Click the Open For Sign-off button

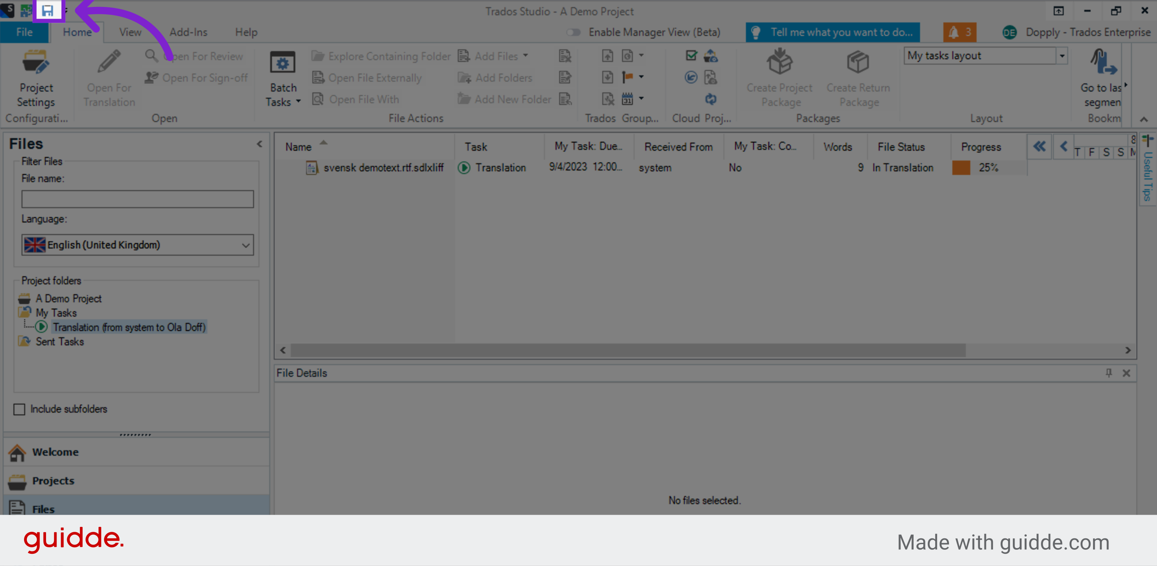pyautogui.click(x=196, y=78)
